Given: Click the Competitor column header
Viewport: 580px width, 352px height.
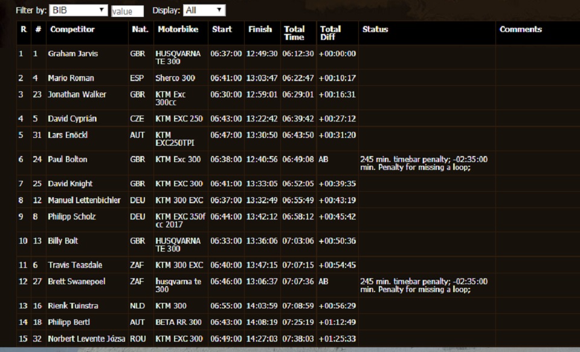Looking at the screenshot, I should pyautogui.click(x=72, y=29).
